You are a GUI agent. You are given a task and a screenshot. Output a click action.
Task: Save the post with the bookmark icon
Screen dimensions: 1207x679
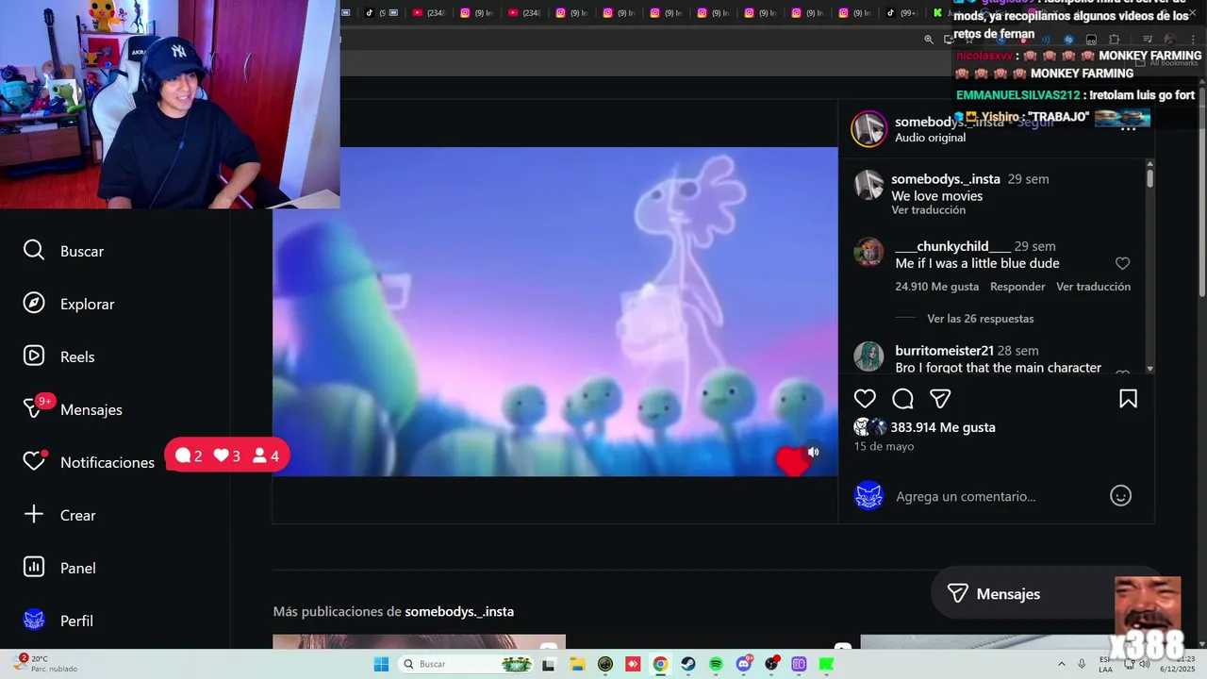pyautogui.click(x=1128, y=398)
